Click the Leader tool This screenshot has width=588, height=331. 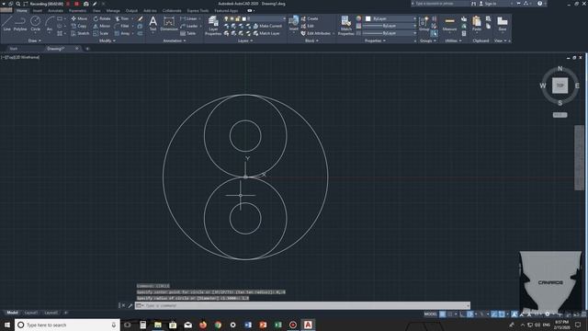pyautogui.click(x=188, y=26)
